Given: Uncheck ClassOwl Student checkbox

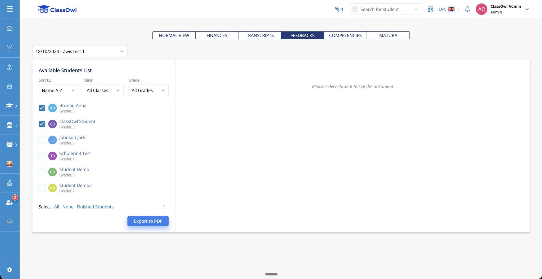Looking at the screenshot, I should (x=42, y=124).
